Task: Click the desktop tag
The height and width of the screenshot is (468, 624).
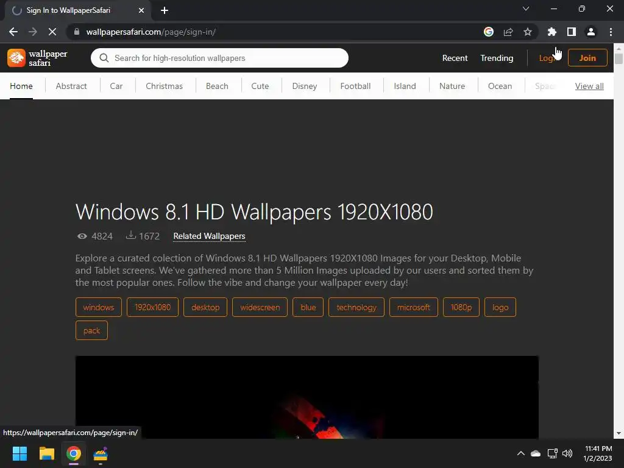Action: click(x=205, y=307)
